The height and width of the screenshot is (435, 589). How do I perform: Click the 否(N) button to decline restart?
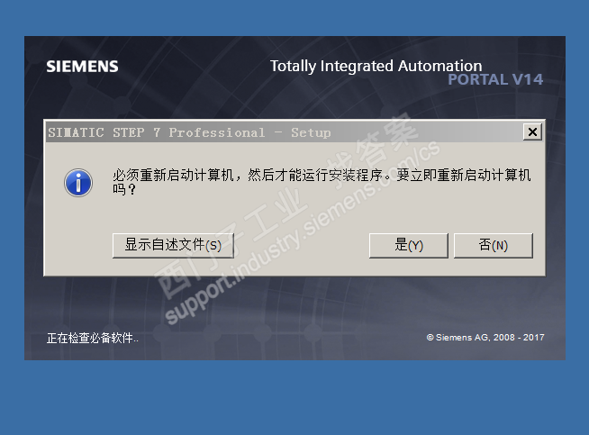coord(494,245)
